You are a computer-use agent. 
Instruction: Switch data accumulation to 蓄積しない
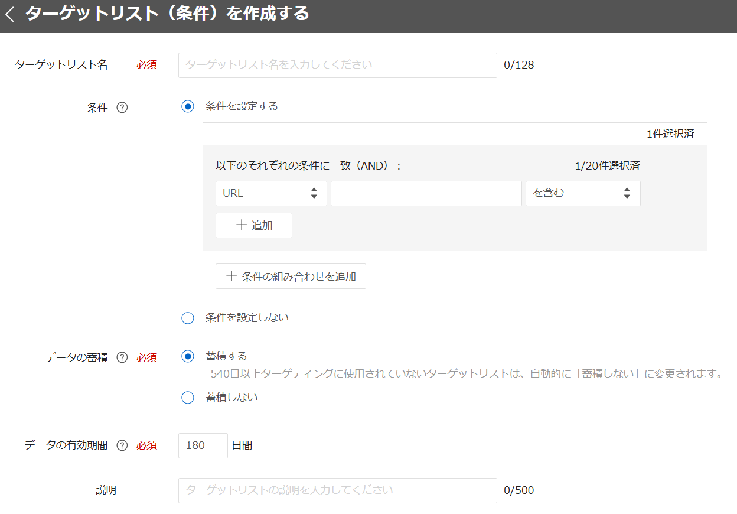click(188, 398)
